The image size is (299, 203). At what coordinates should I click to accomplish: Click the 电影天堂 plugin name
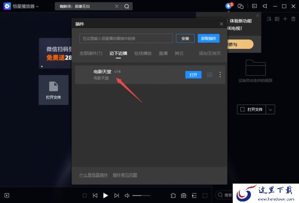coord(102,72)
